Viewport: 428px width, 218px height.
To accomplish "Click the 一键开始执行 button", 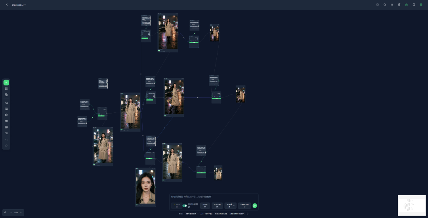I will (x=244, y=206).
